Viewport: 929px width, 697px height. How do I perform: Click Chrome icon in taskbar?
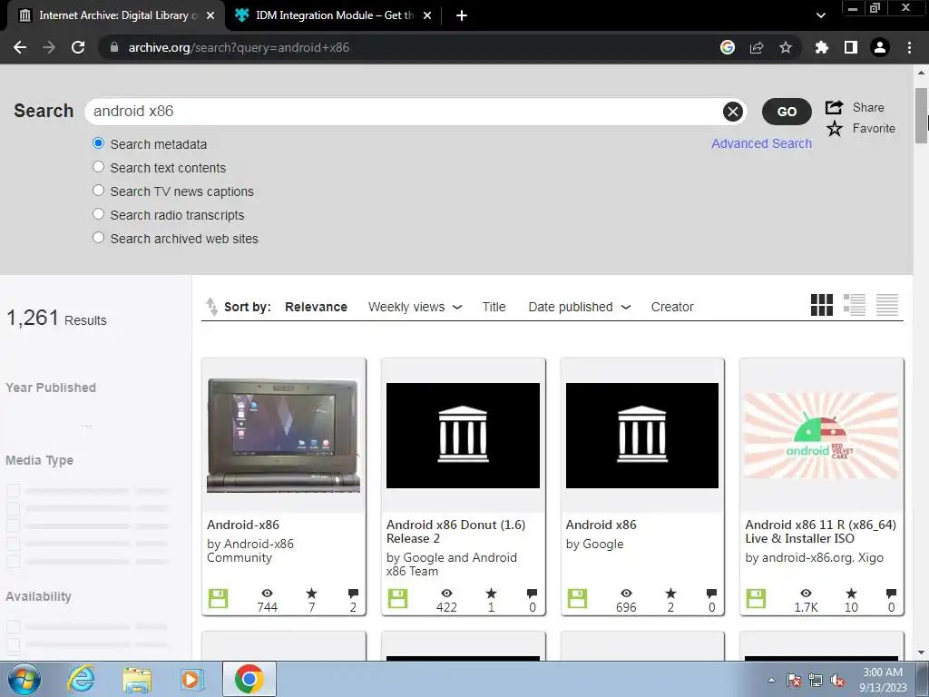[249, 679]
